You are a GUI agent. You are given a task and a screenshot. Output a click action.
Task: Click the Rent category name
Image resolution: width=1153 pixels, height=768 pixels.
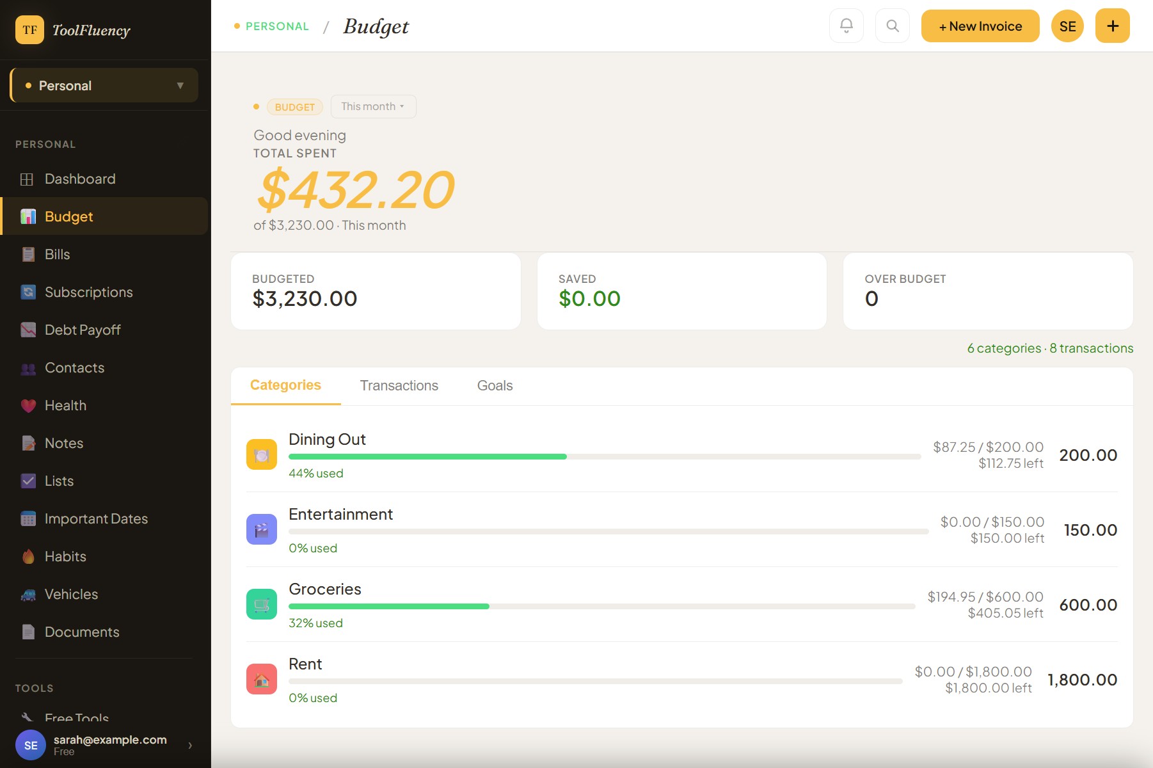[x=305, y=664]
